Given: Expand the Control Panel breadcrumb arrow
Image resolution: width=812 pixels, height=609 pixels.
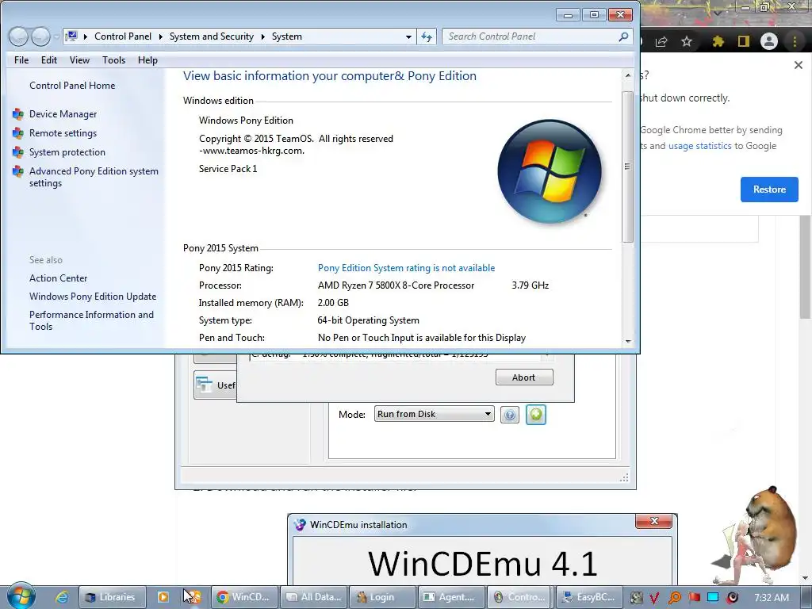Looking at the screenshot, I should (160, 36).
